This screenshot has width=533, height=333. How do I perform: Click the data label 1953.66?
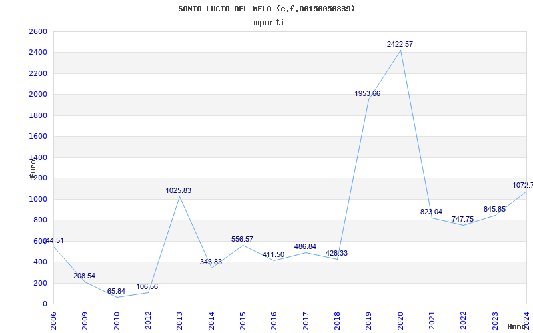[x=368, y=93]
